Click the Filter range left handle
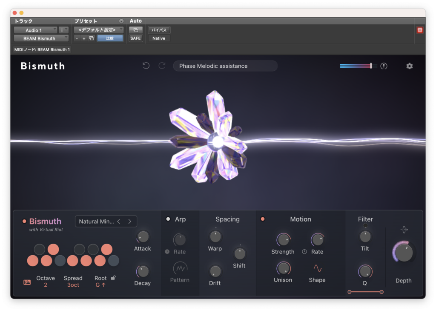The image size is (436, 311). click(349, 292)
